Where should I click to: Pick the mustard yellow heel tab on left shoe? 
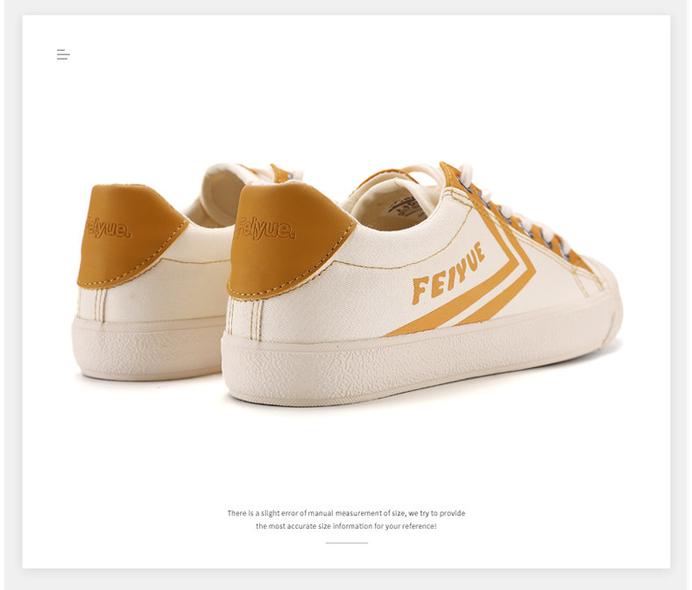pos(129,237)
